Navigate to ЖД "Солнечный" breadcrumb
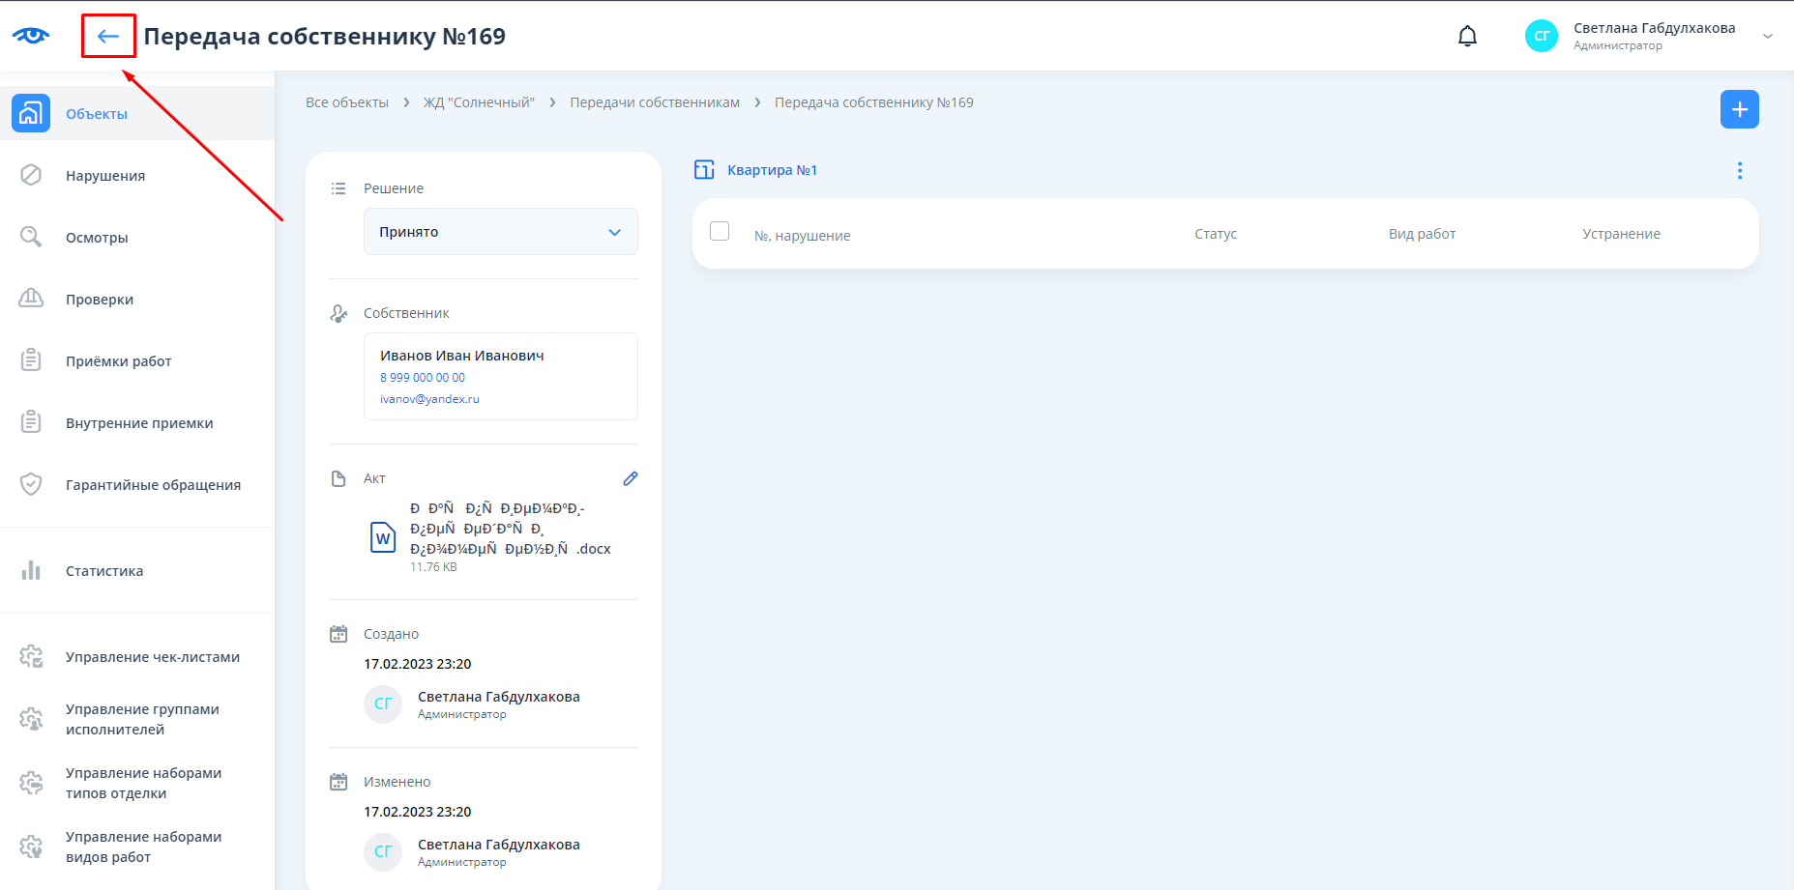Screen dimensions: 1794x890 (x=479, y=102)
